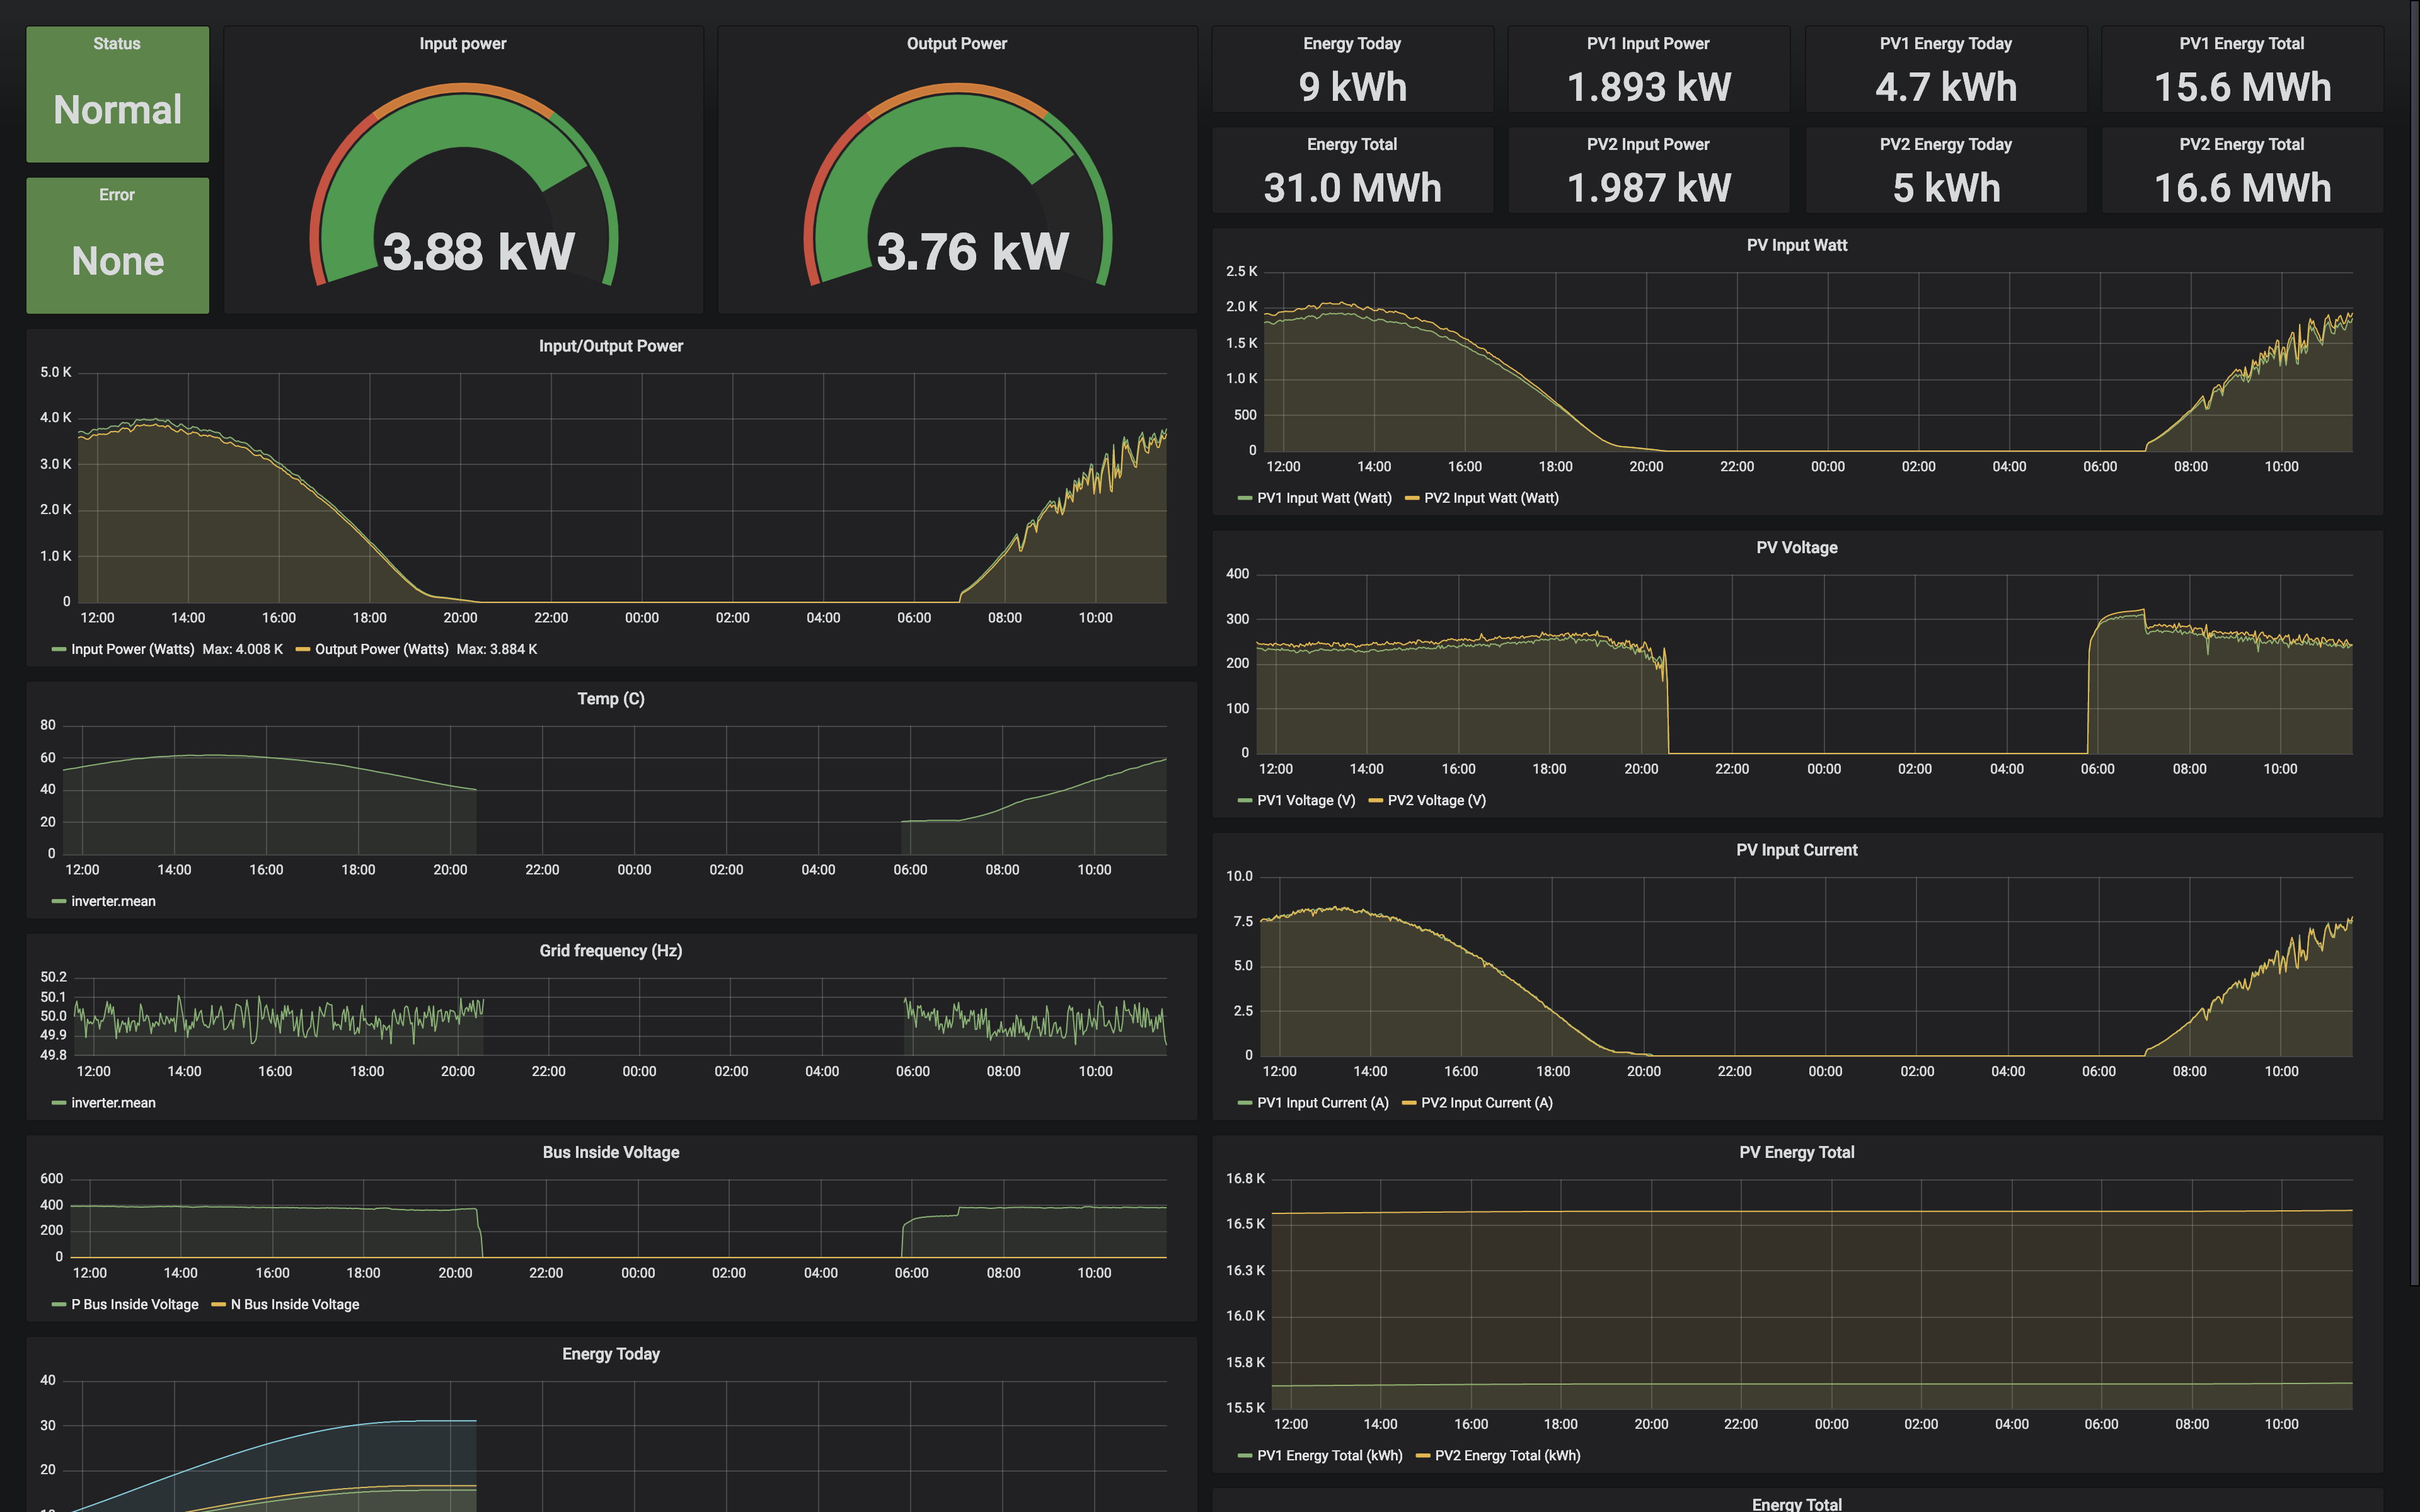The height and width of the screenshot is (1512, 2420).
Task: Toggle the P Bus Inside Voltage legend series
Action: 134,1305
